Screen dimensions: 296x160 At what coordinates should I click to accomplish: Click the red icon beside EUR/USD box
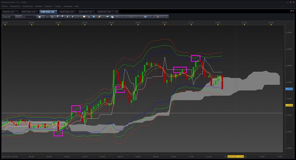click(x=18, y=17)
